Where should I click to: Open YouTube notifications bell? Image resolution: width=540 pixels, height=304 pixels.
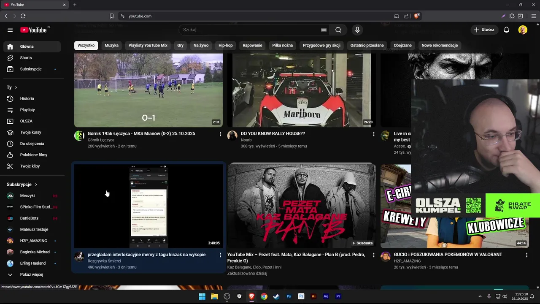(507, 30)
